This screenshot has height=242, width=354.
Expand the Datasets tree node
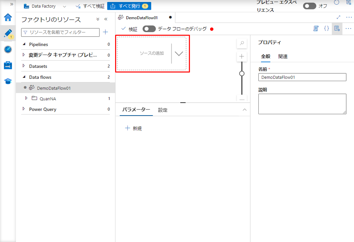point(24,66)
